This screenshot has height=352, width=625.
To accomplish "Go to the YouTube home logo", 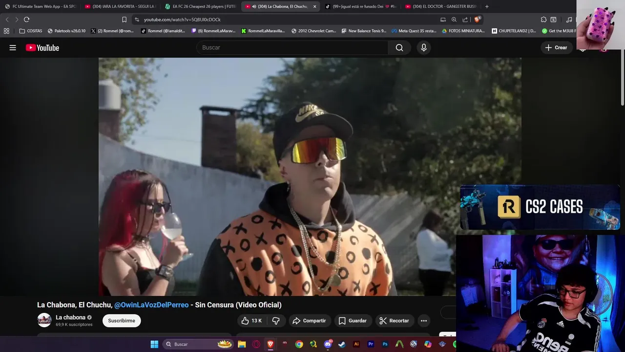I will click(x=42, y=47).
